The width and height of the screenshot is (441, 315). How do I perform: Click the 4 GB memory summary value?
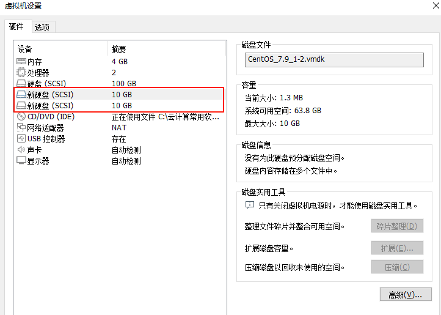click(120, 61)
